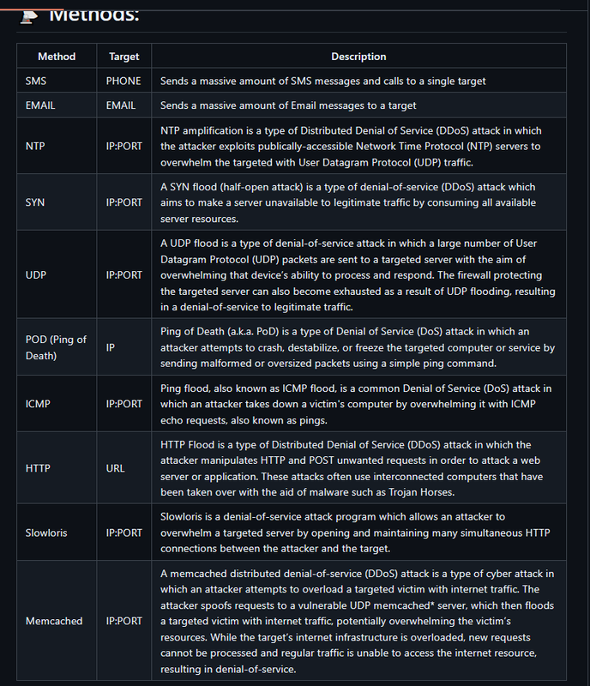Click the Method column header
590x686 pixels.
coord(57,56)
